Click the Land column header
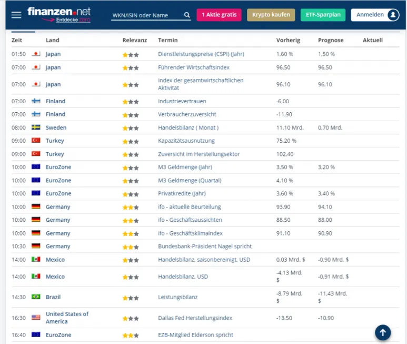The image size is (407, 344). 53,40
